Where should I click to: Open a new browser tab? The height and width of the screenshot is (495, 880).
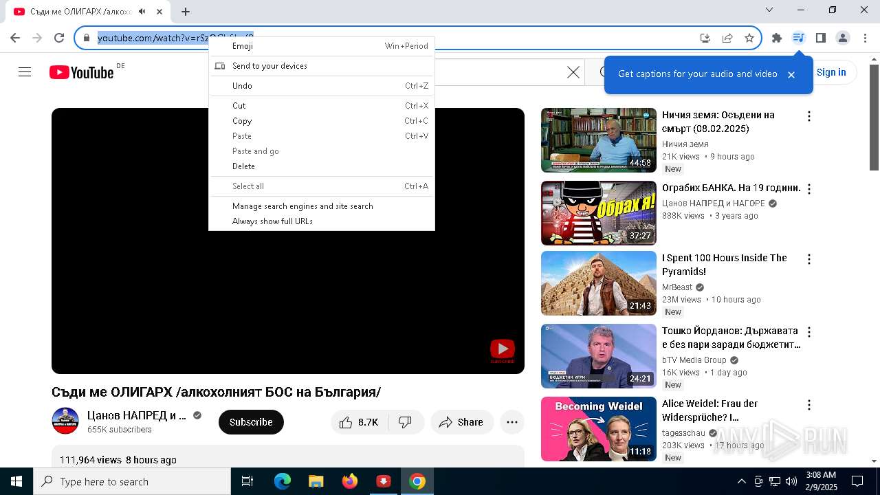coord(186,12)
